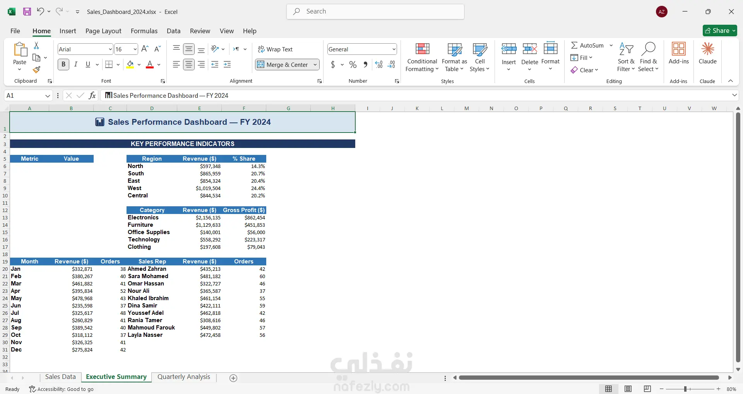Screen dimensions: 743x394
Task: Click the Decrease Decimal icon
Action: (391, 65)
